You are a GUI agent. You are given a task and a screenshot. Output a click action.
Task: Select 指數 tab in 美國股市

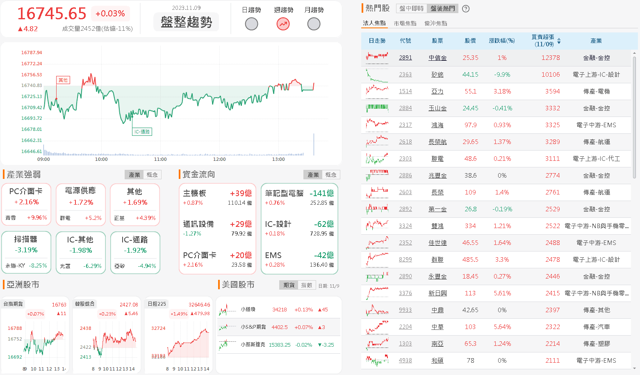(307, 285)
